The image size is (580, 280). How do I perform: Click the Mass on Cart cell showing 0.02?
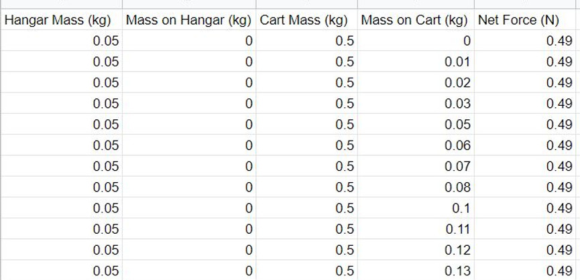pos(416,82)
